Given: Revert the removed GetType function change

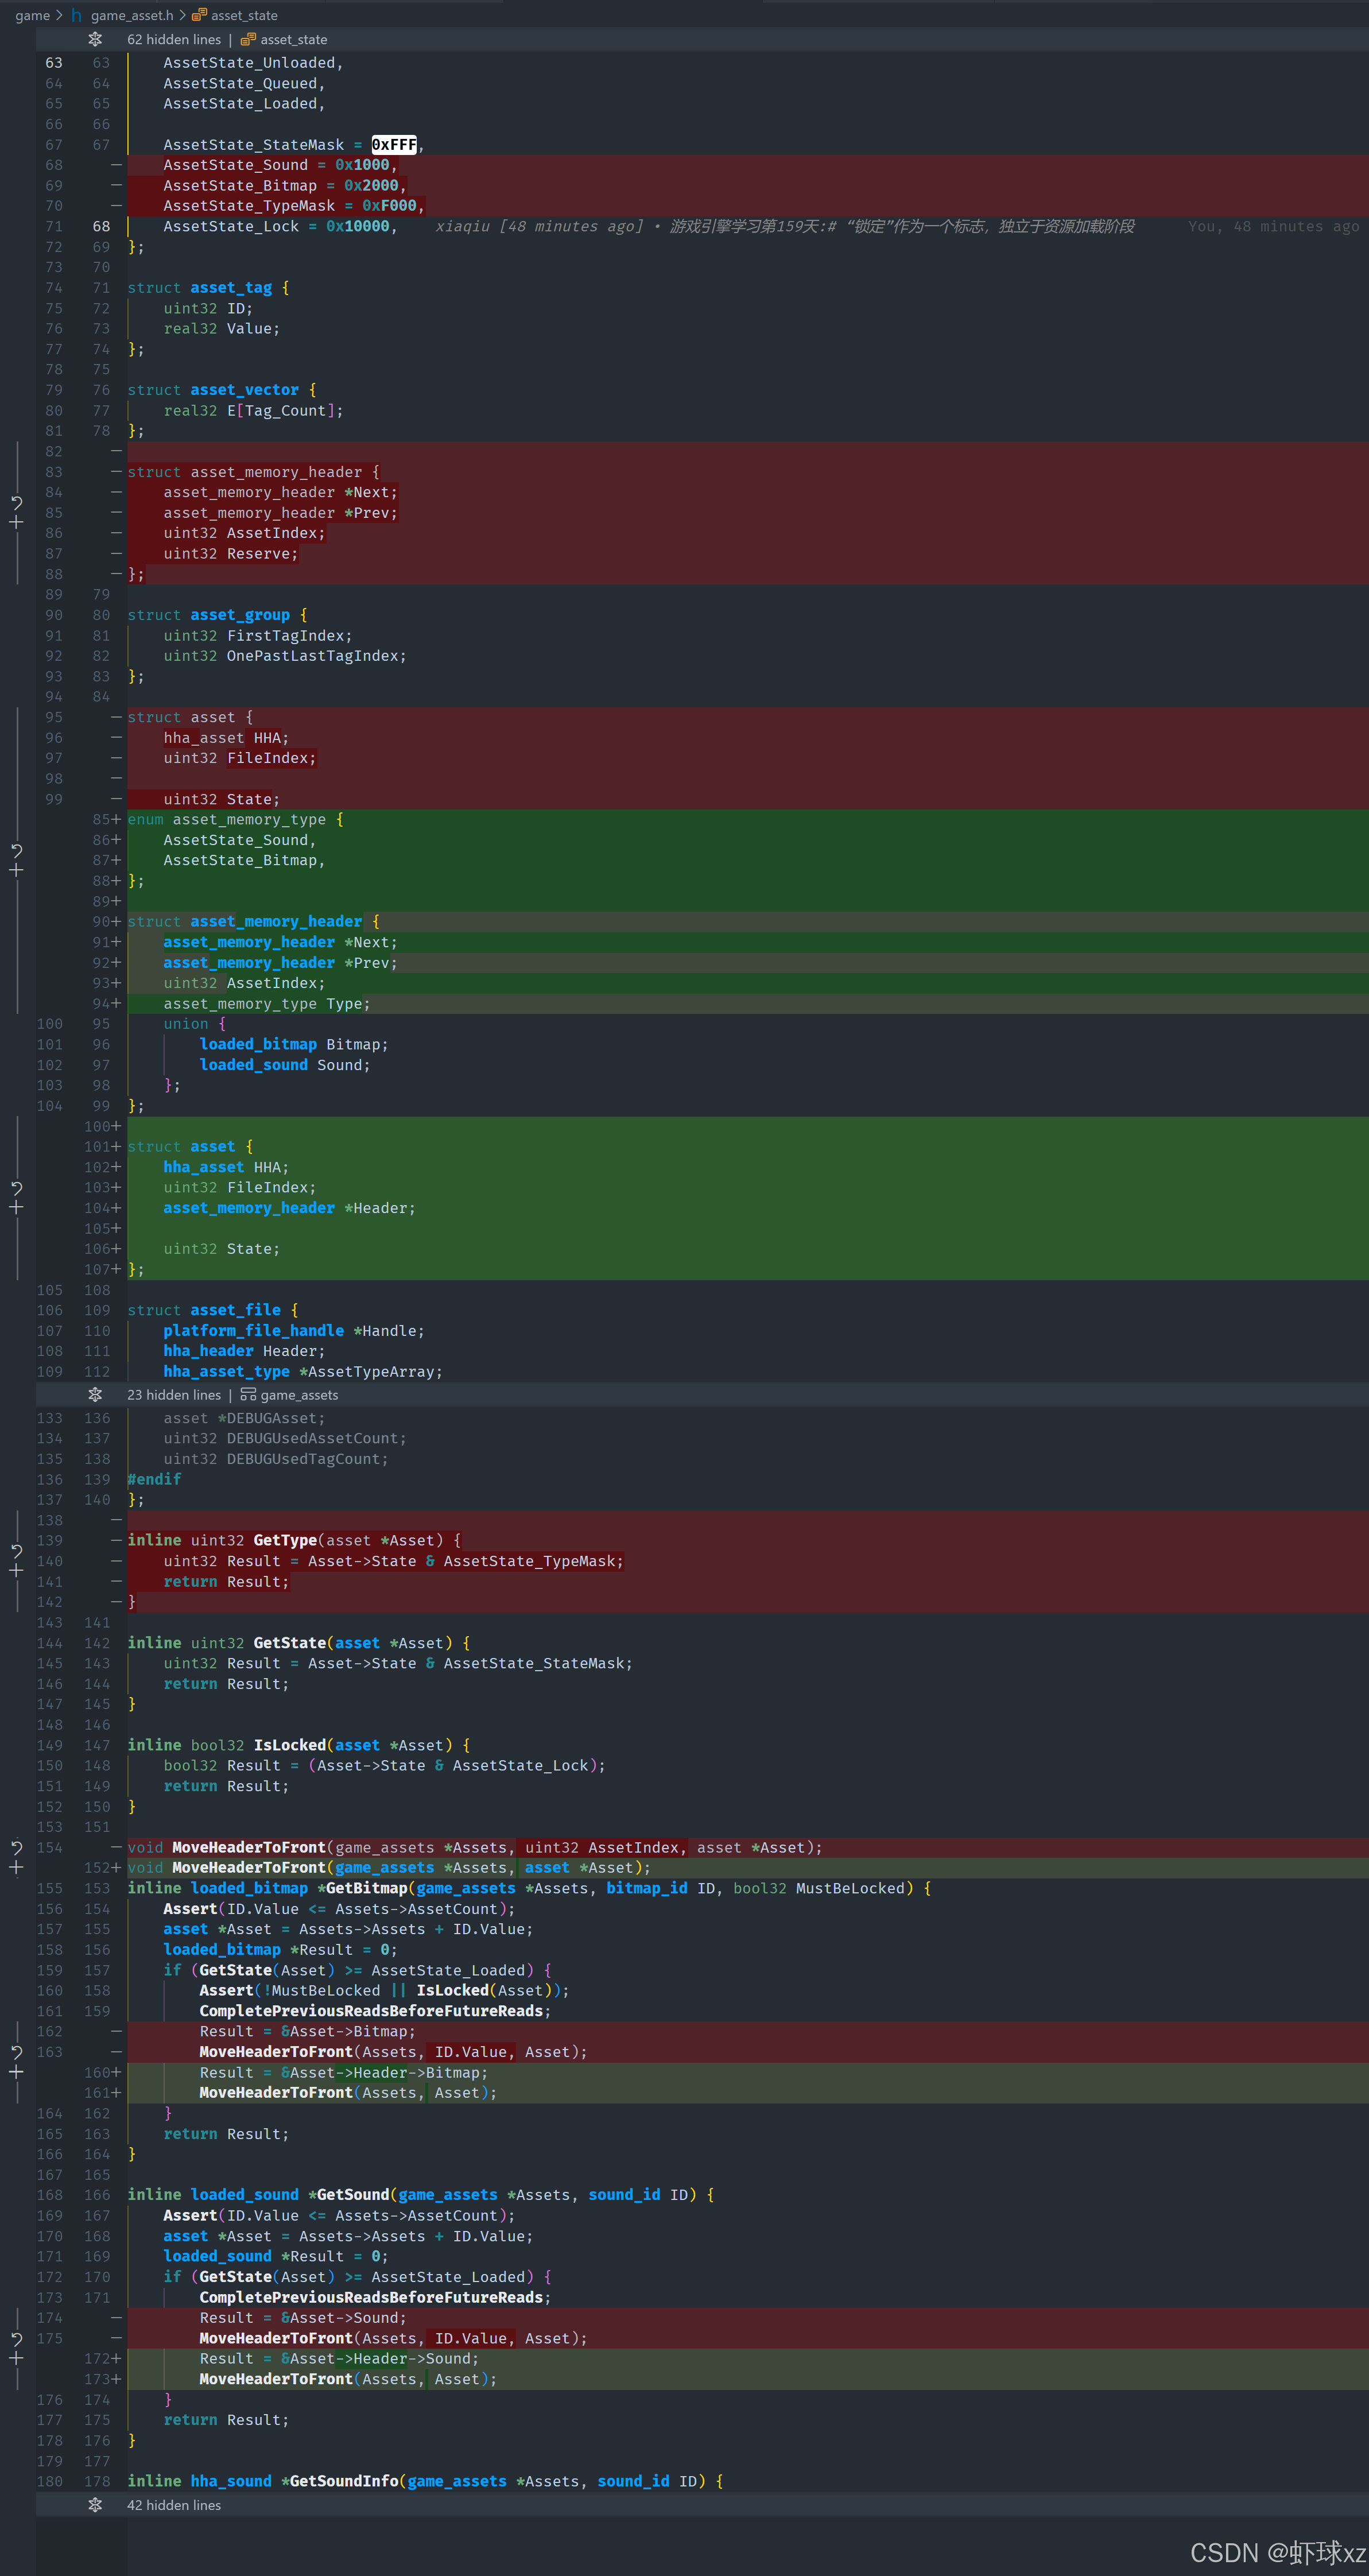Looking at the screenshot, I should [16, 1551].
